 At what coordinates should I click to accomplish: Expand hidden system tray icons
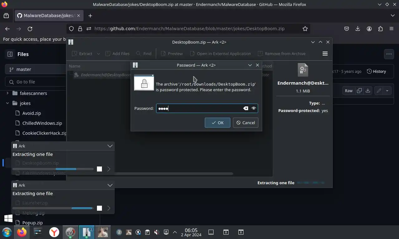(175, 232)
